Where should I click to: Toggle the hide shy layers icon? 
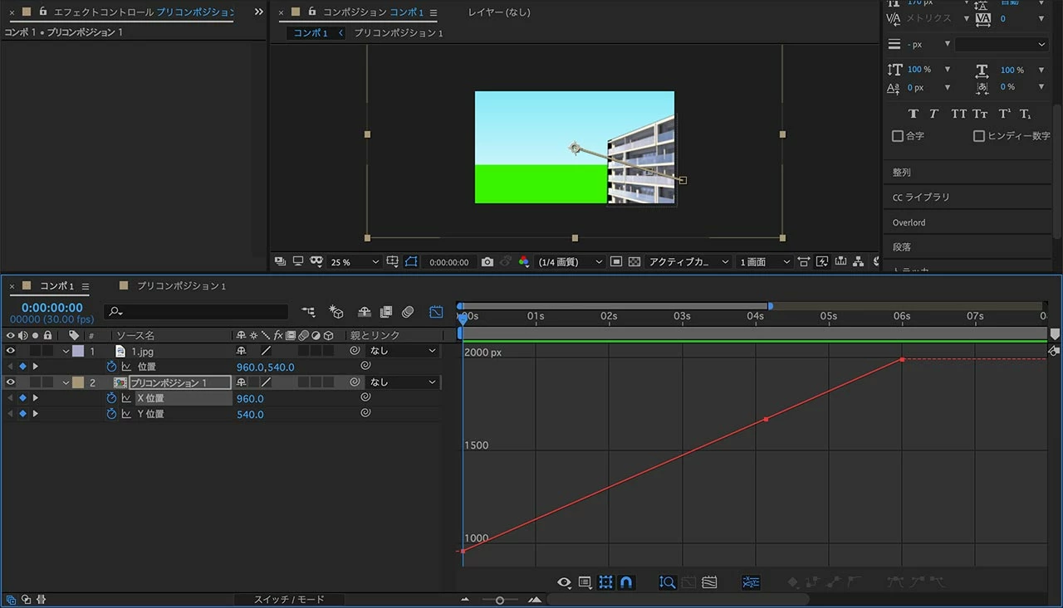click(364, 312)
